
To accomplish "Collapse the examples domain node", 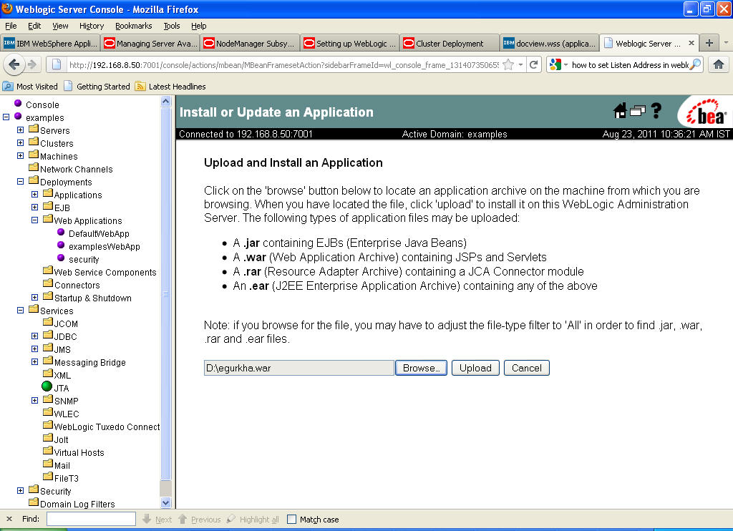I will tap(6, 117).
